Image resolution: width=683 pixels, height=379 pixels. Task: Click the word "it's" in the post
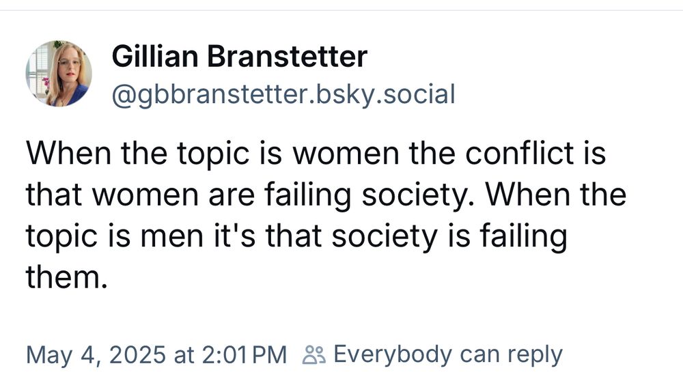point(234,236)
